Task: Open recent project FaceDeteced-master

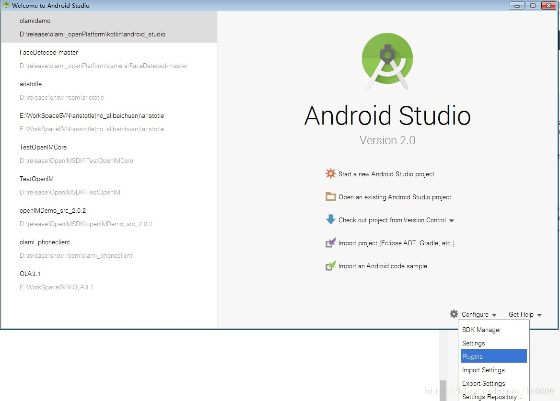Action: 109,59
